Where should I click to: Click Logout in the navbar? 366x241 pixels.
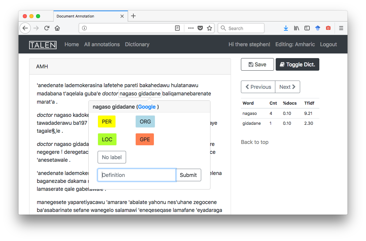(x=328, y=45)
